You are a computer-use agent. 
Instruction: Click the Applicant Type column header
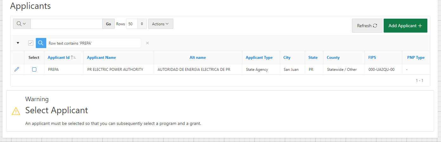259,58
